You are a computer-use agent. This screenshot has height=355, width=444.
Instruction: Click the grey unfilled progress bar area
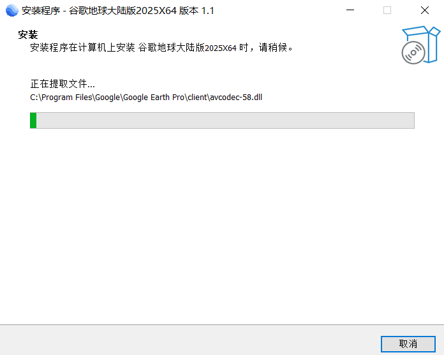pos(223,120)
